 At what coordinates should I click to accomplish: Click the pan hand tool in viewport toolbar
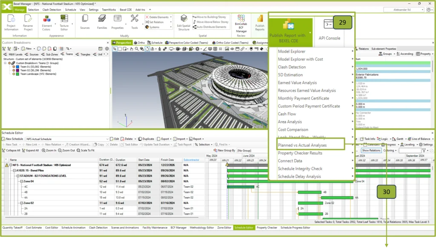(x=132, y=49)
